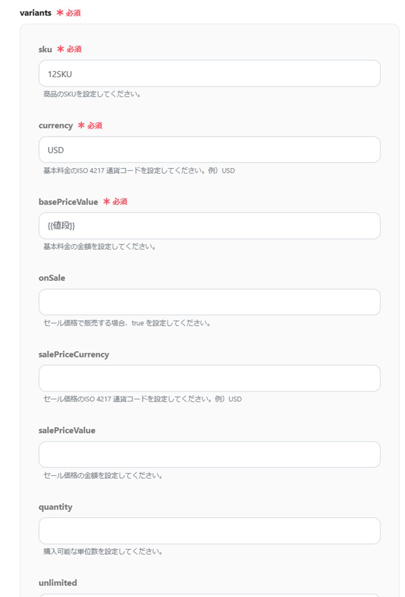Click the unlimited label at the bottom
This screenshot has height=597, width=405.
[x=58, y=583]
